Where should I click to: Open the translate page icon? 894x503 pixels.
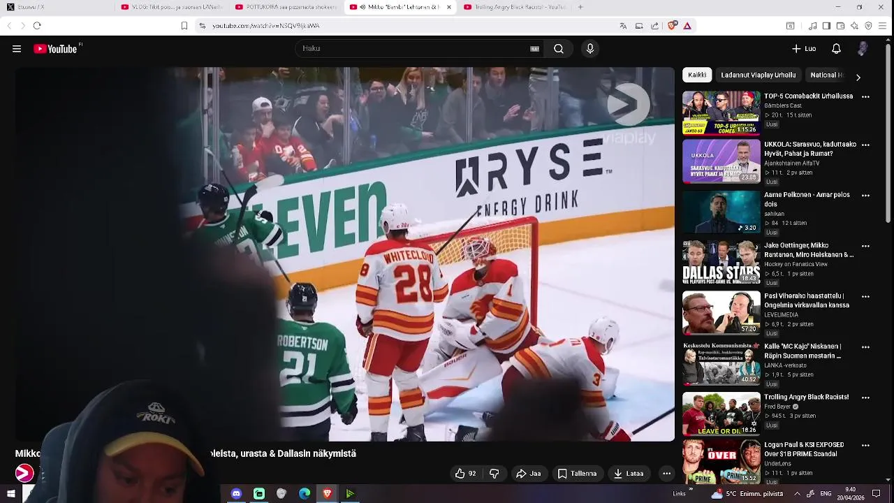click(623, 26)
